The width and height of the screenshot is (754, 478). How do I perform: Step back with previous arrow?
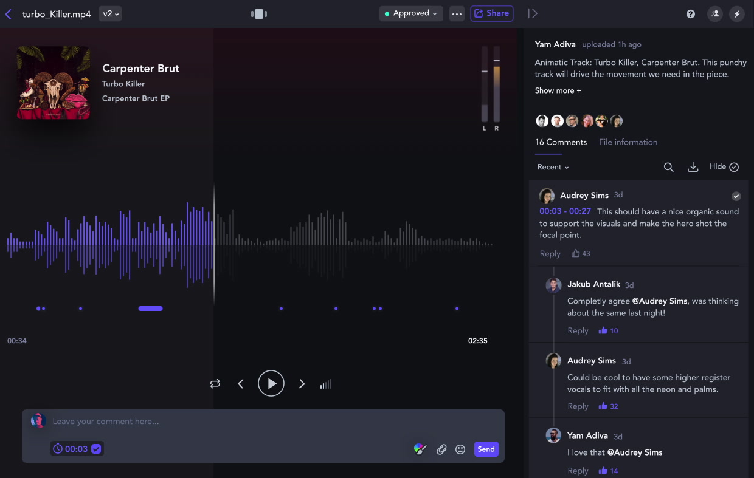241,384
